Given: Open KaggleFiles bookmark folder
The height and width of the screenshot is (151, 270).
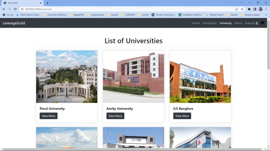Looking at the screenshot, I should click(77, 15).
